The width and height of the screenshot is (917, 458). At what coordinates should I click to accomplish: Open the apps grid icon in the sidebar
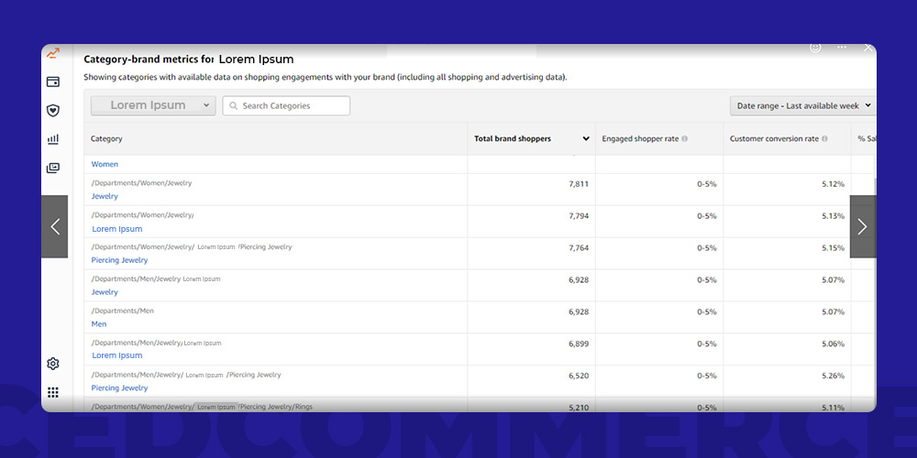(x=53, y=393)
